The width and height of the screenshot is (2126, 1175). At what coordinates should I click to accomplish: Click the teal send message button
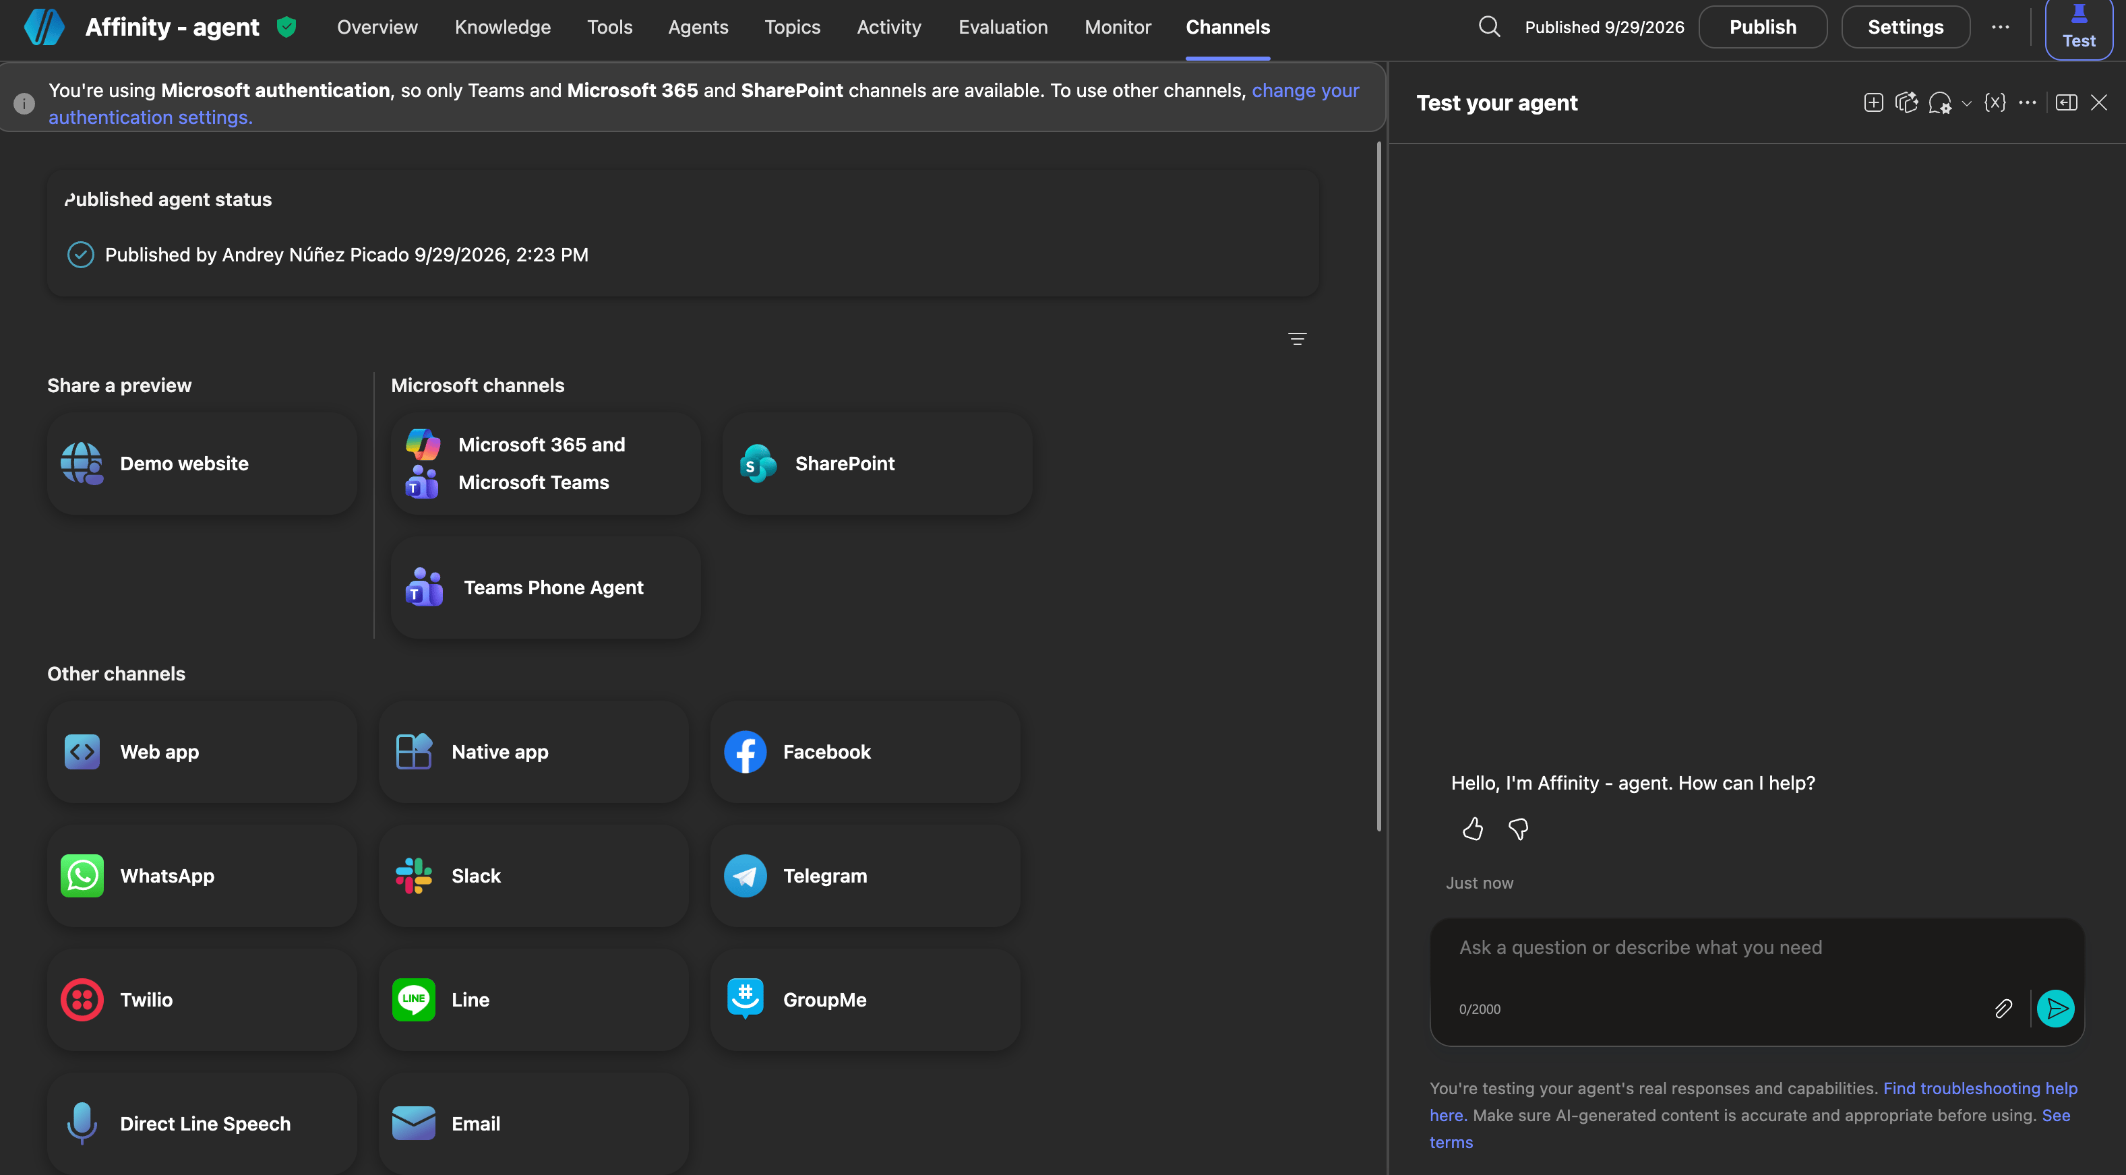pyautogui.click(x=2055, y=1009)
